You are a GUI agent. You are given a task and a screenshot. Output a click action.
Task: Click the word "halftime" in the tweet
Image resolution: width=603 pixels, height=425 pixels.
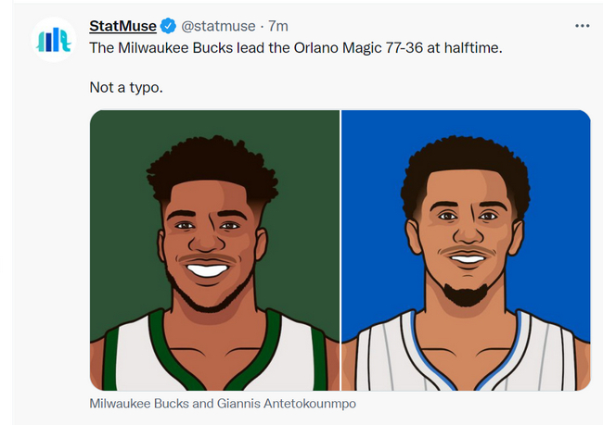[x=468, y=47]
